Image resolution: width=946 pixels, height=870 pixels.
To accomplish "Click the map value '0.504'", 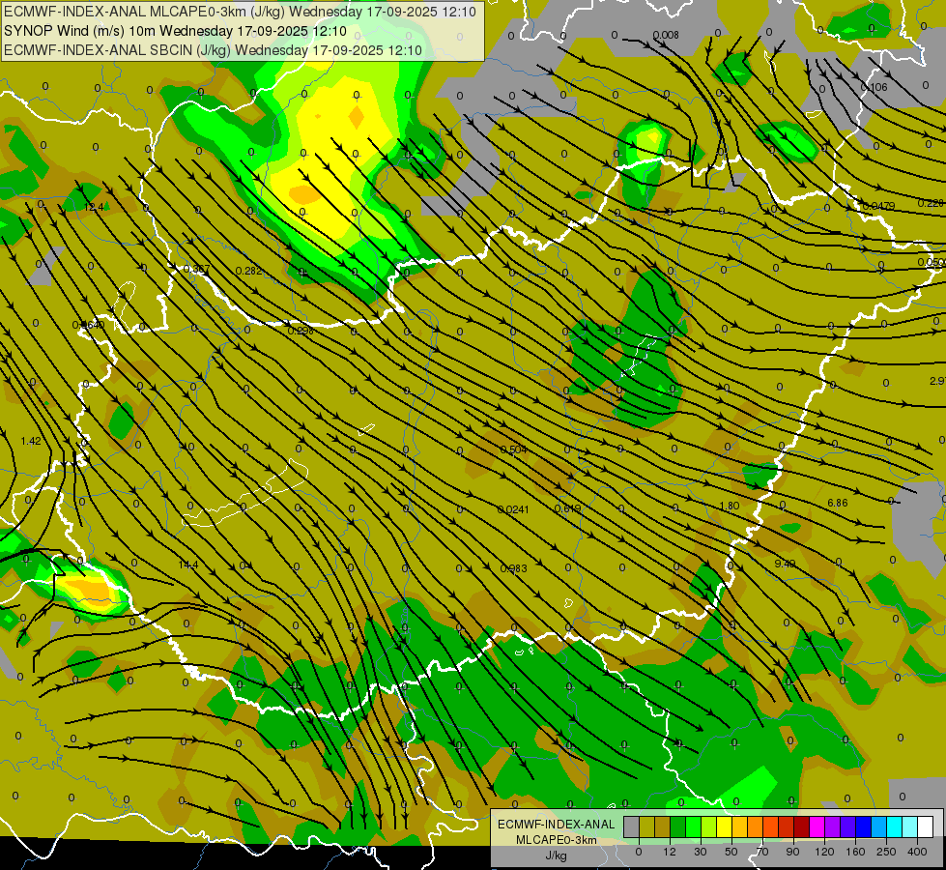I will coord(513,449).
